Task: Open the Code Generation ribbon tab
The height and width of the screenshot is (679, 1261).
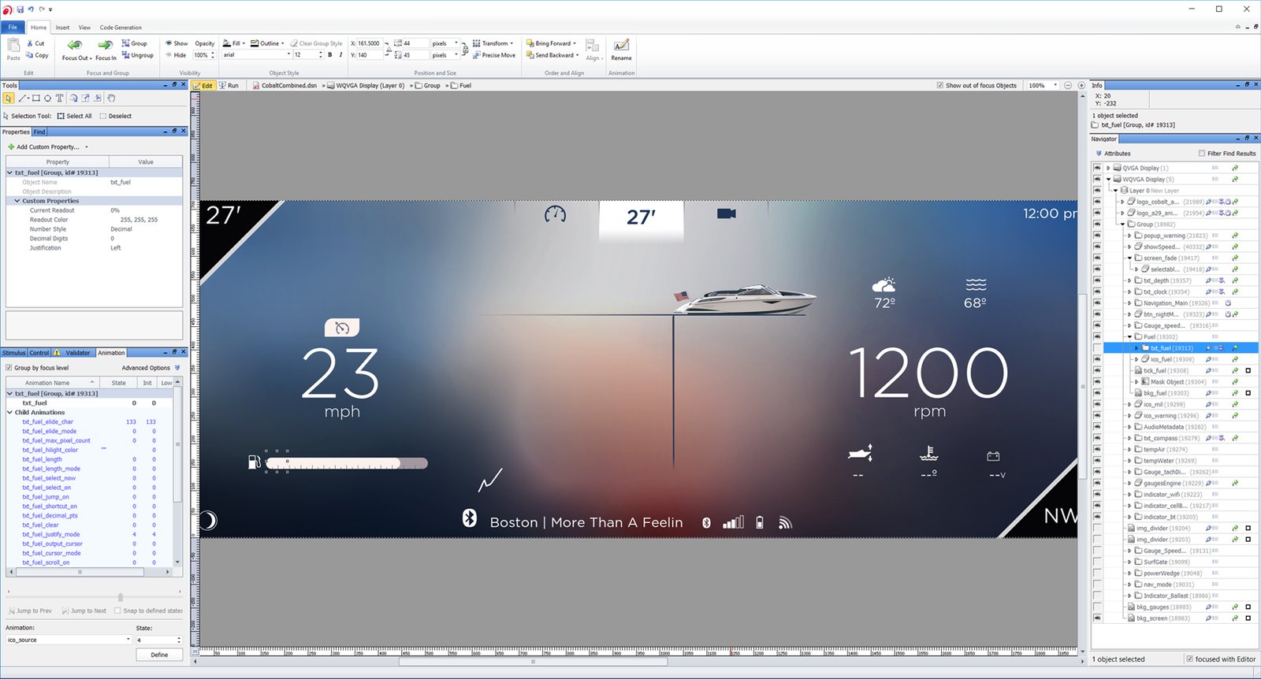Action: [x=121, y=27]
